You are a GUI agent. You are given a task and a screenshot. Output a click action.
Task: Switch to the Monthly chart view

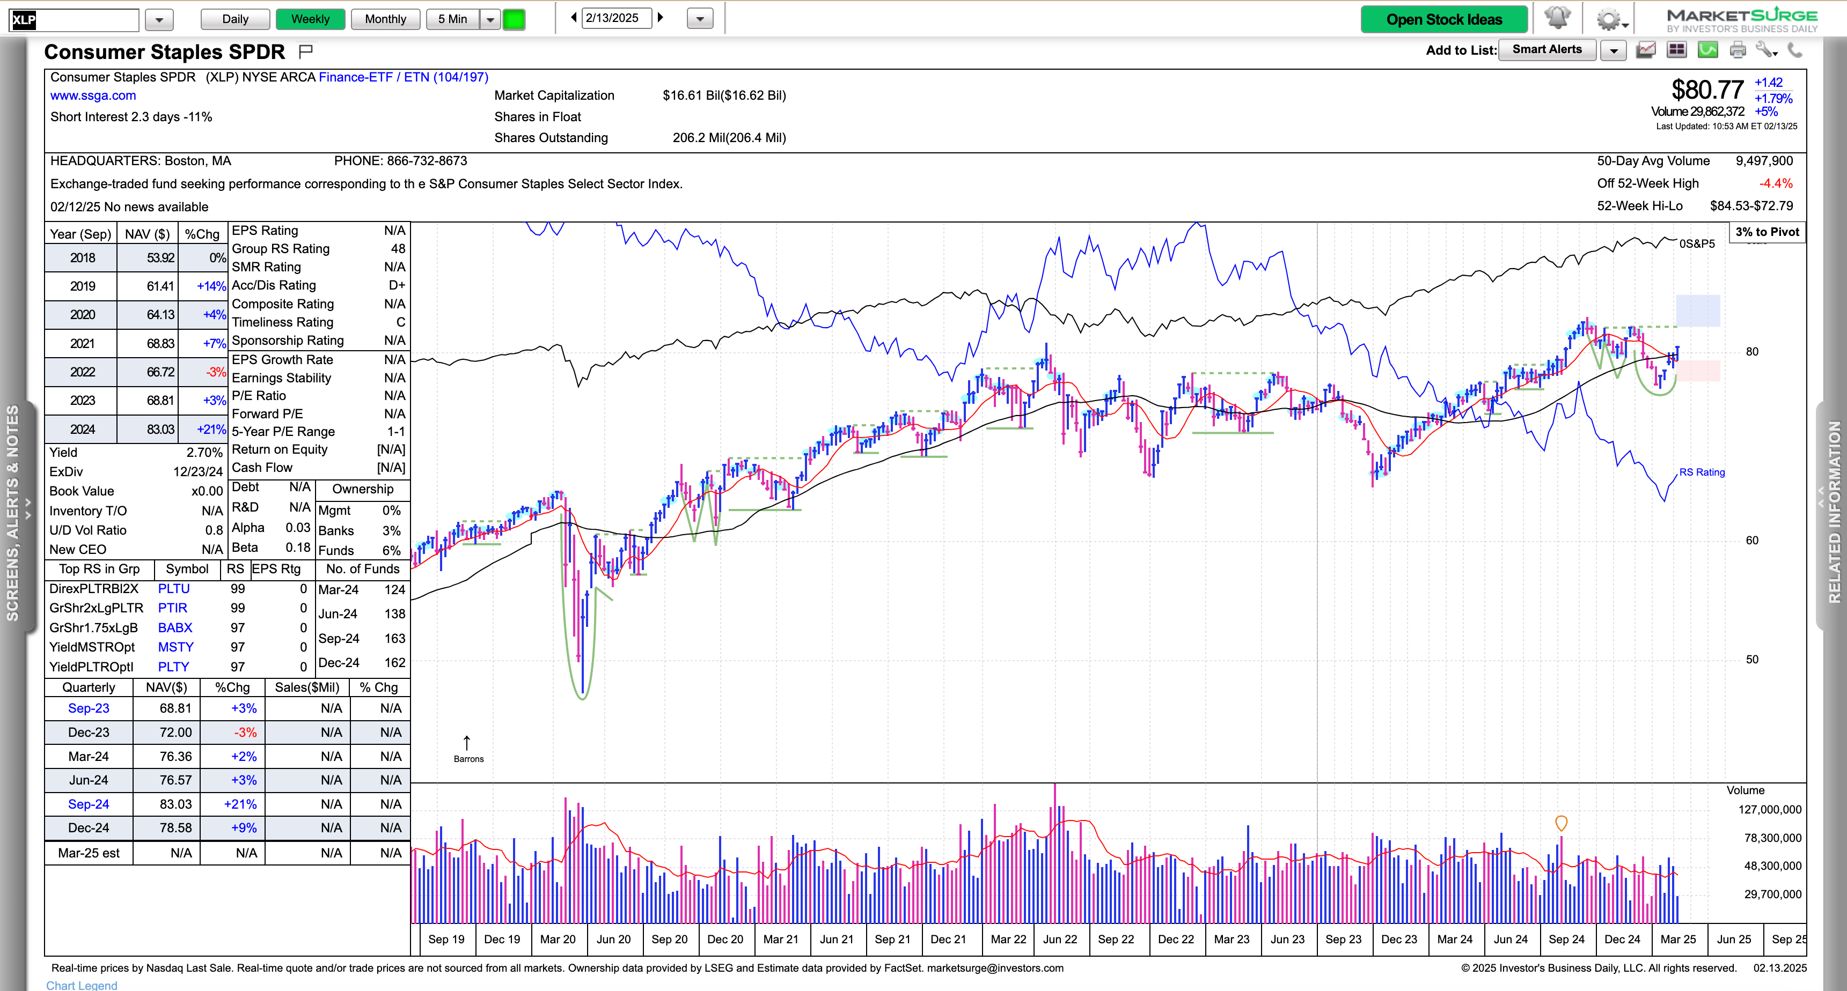click(385, 19)
